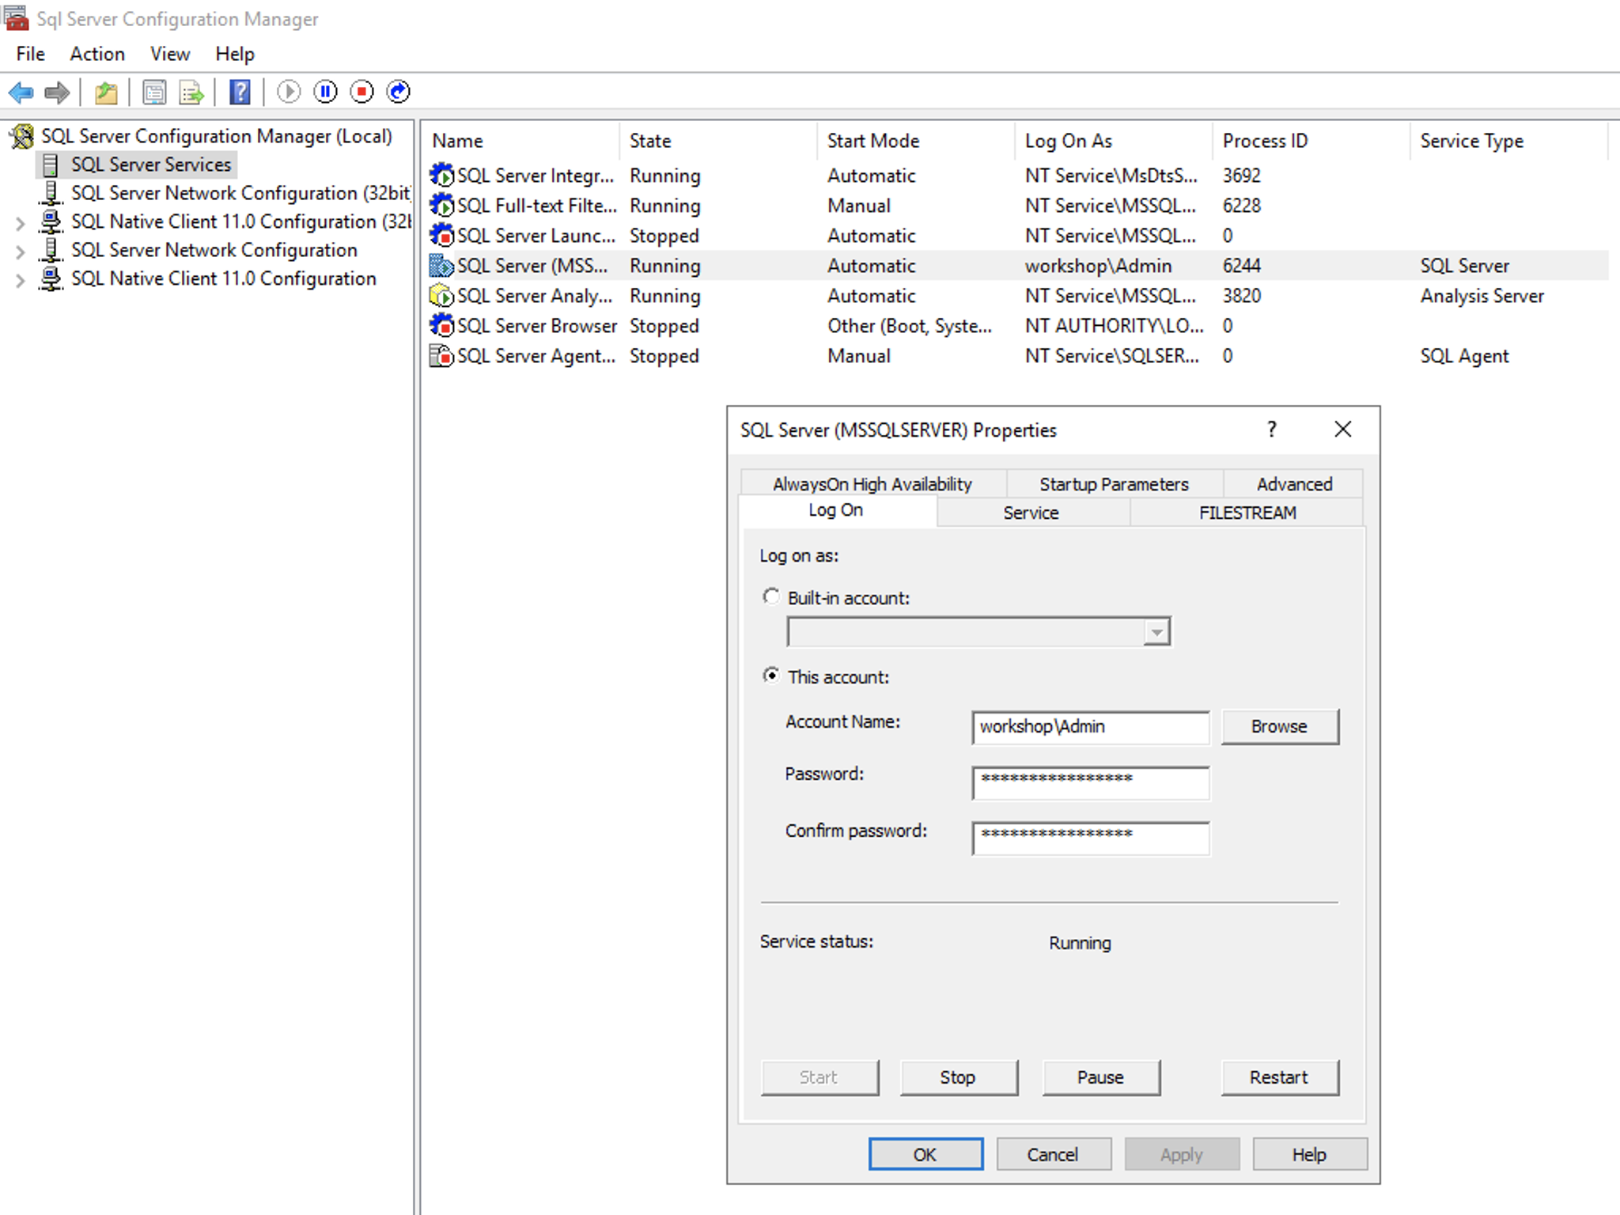Viewport: 1620px width, 1215px height.
Task: Click the help question mark in Properties dialog
Action: (1271, 429)
